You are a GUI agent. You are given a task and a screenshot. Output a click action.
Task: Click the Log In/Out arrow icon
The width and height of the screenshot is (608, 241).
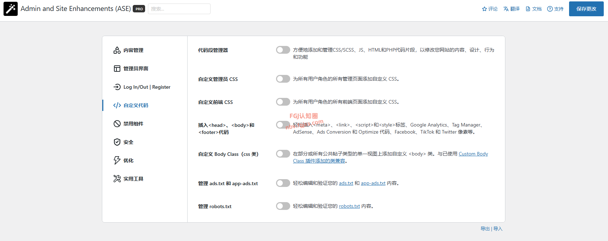pos(117,87)
